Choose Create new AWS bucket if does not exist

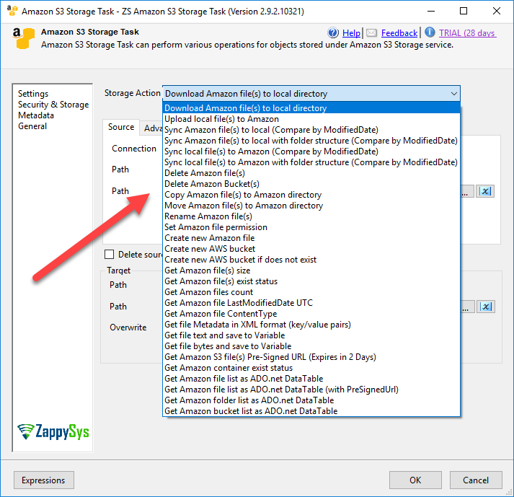[x=311, y=260]
